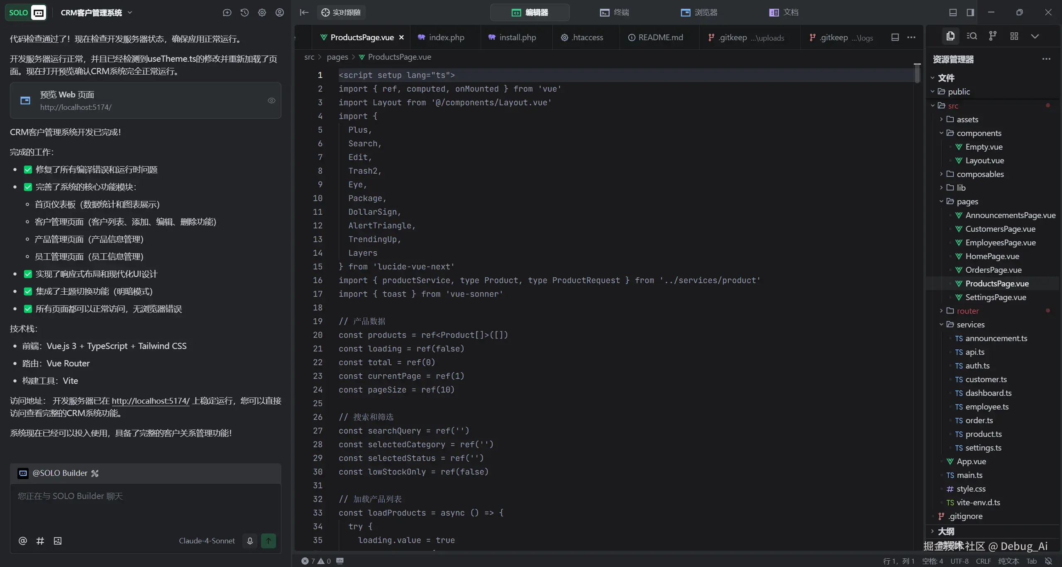1062x567 pixels.
Task: Expand the composables folder
Action: pyautogui.click(x=980, y=174)
